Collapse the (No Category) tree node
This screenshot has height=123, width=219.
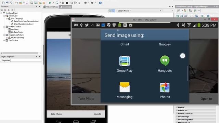7,18
